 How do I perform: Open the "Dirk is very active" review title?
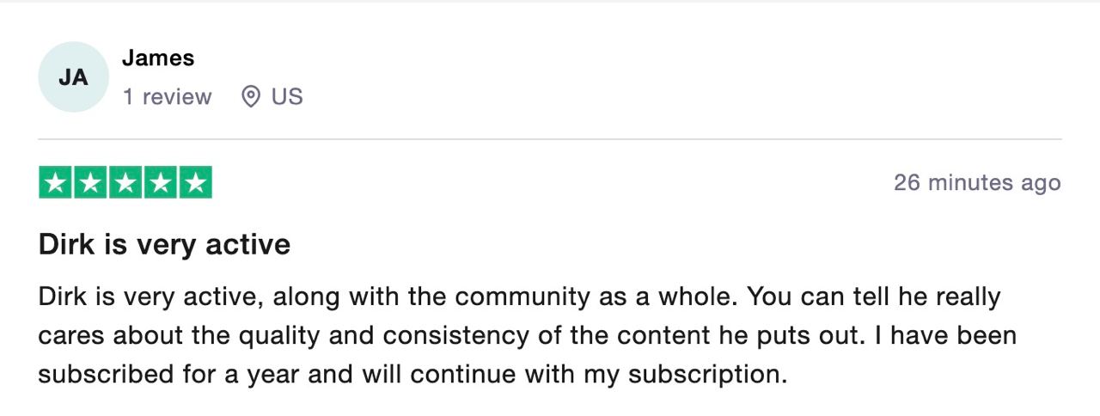[164, 245]
